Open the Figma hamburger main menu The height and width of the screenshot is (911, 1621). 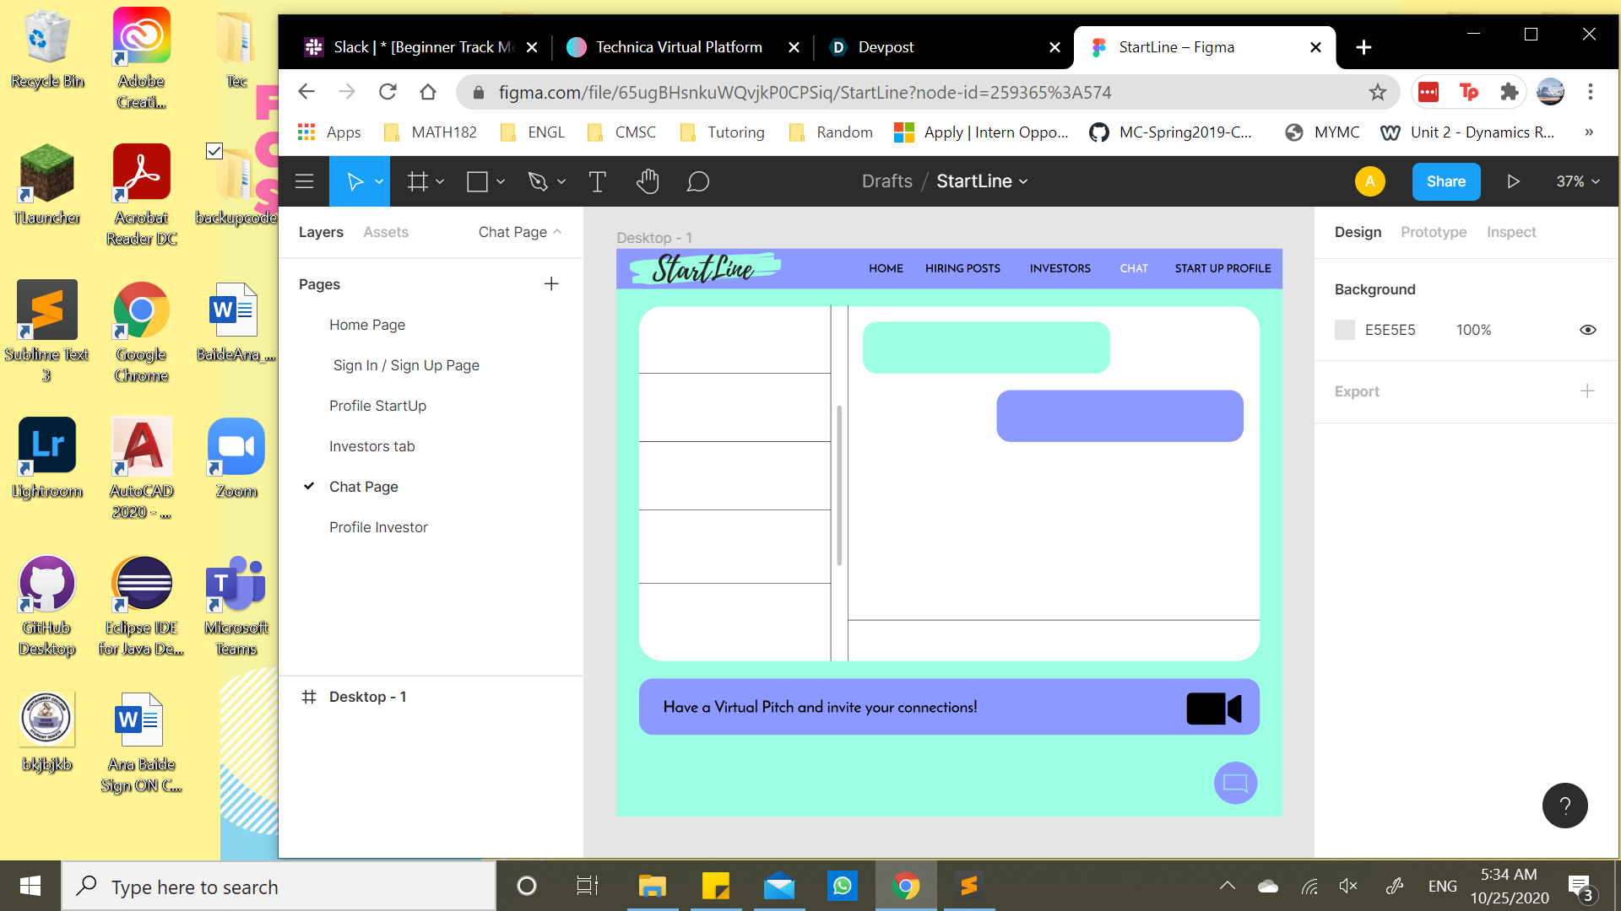305,181
